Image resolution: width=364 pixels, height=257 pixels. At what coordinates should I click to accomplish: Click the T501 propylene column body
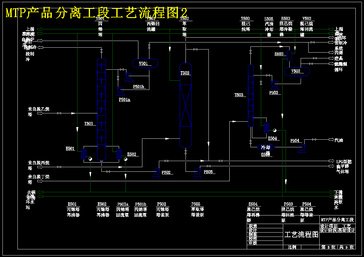101,109
